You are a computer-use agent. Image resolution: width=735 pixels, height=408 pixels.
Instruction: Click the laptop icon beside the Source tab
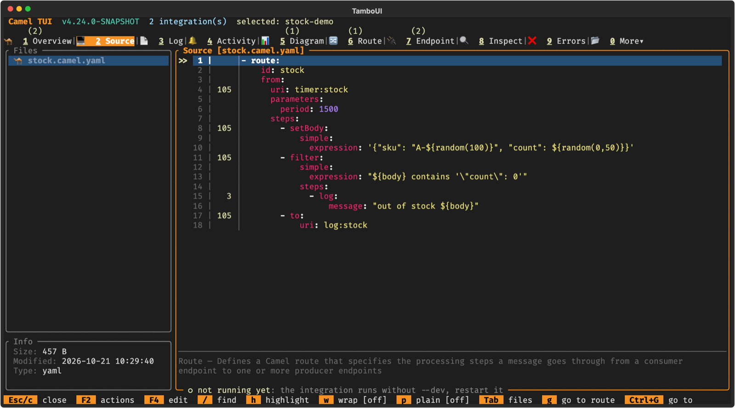(x=81, y=41)
